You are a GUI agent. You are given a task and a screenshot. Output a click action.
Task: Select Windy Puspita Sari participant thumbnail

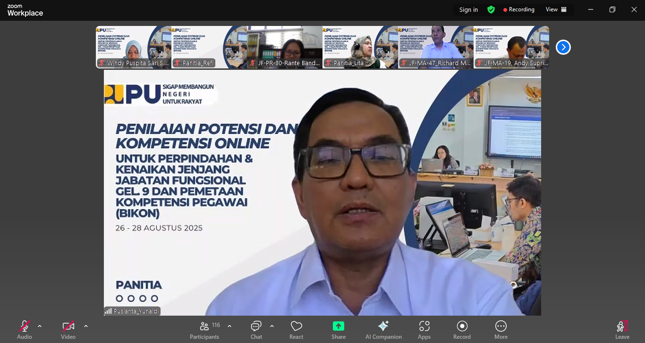134,47
